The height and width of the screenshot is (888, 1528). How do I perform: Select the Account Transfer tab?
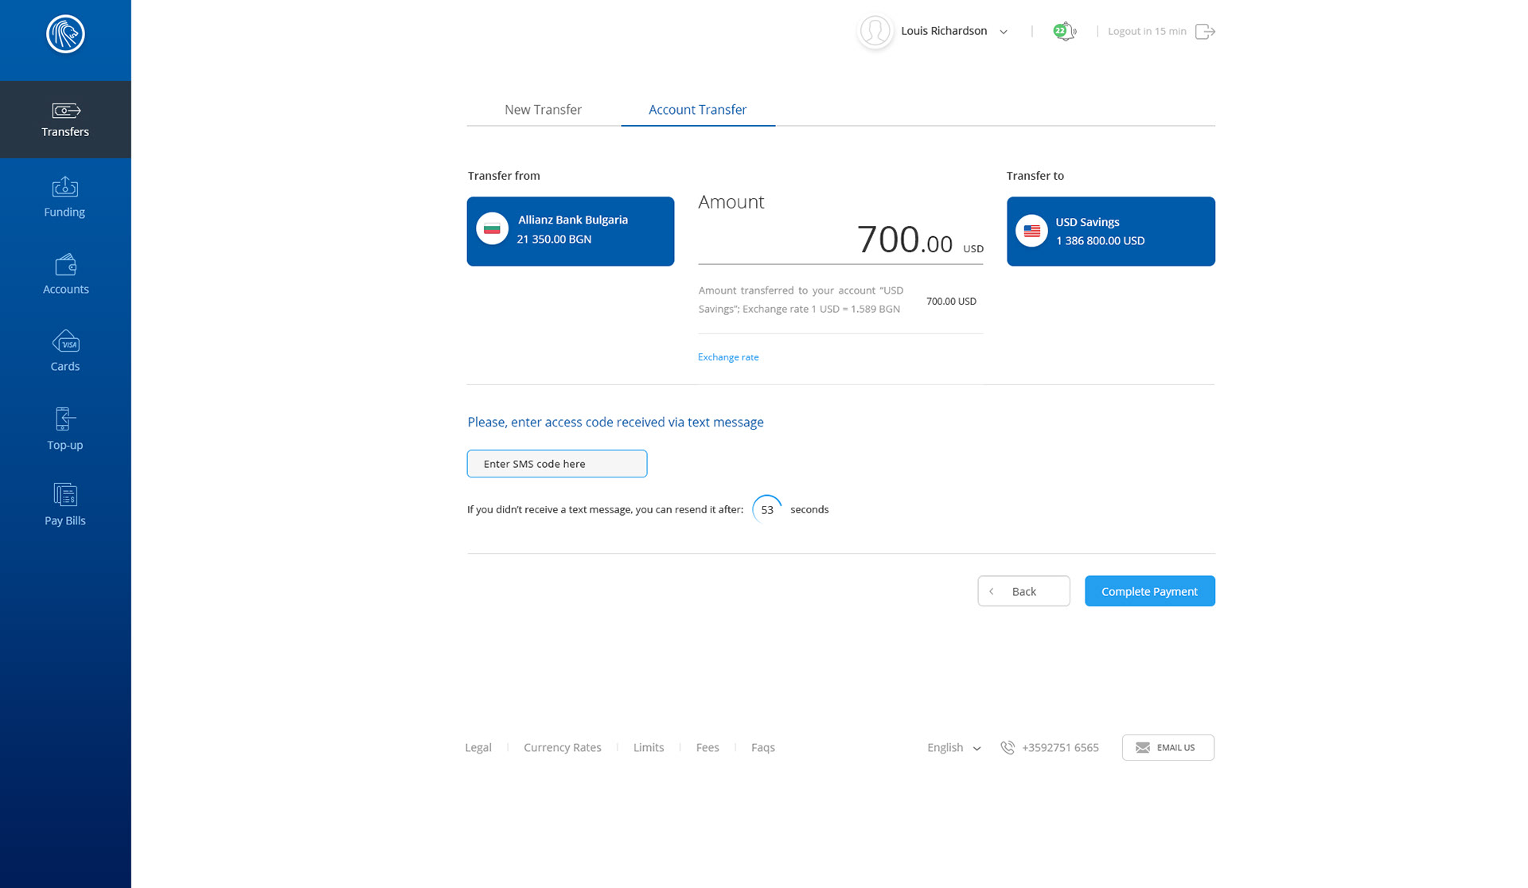pyautogui.click(x=697, y=110)
